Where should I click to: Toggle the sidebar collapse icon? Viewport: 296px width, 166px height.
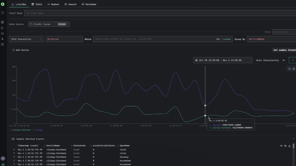tap(3, 13)
